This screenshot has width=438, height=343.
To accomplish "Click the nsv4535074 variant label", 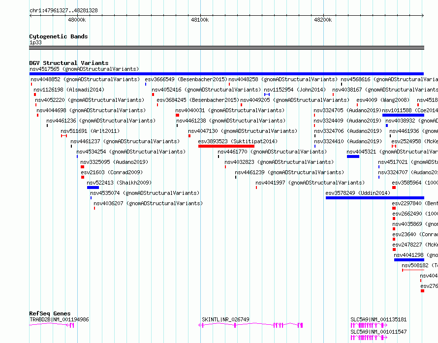I will [x=145, y=193].
